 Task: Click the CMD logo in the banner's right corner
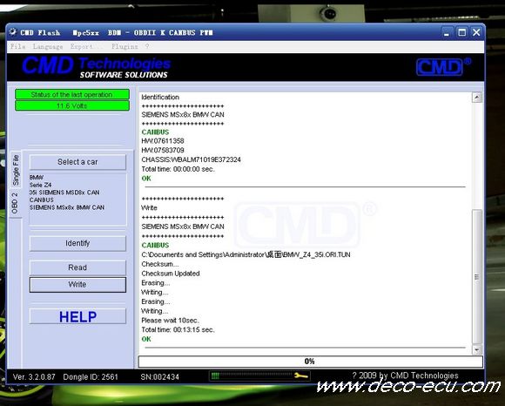(443, 67)
